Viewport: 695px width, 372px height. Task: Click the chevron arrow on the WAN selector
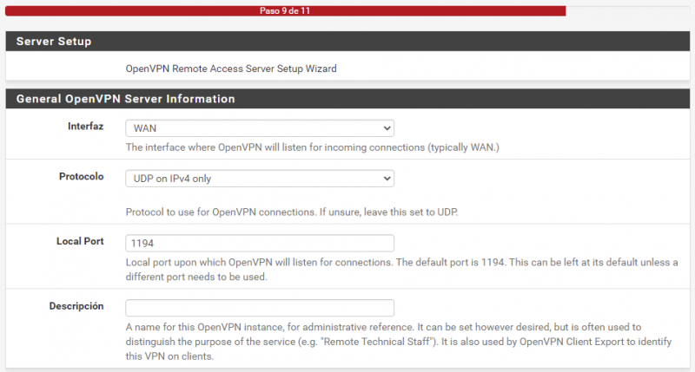[x=386, y=128]
